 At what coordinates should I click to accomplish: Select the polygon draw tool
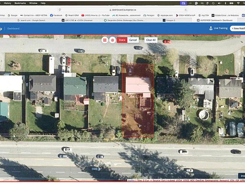coord(113,40)
